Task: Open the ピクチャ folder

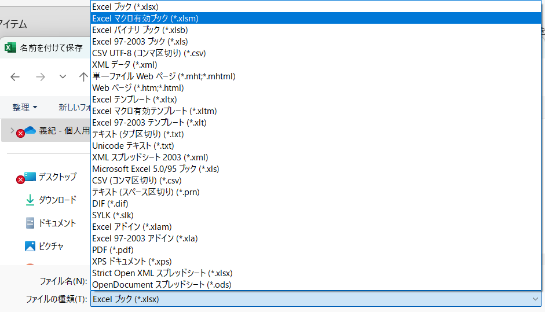Action: coord(51,246)
